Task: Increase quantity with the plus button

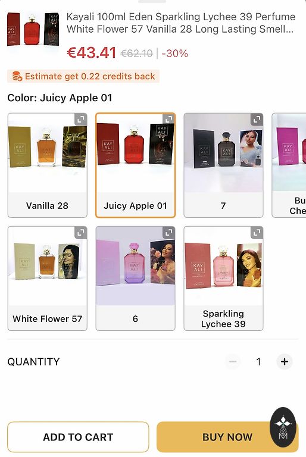Action: pyautogui.click(x=285, y=362)
